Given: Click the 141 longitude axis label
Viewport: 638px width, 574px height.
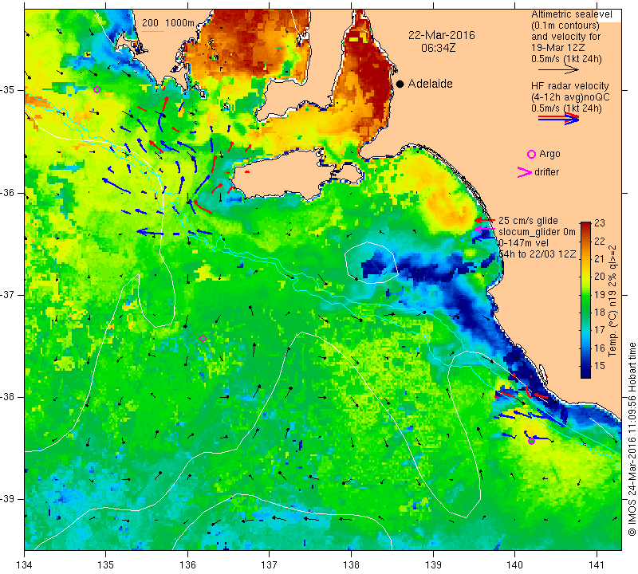Looking at the screenshot, I should pos(597,564).
